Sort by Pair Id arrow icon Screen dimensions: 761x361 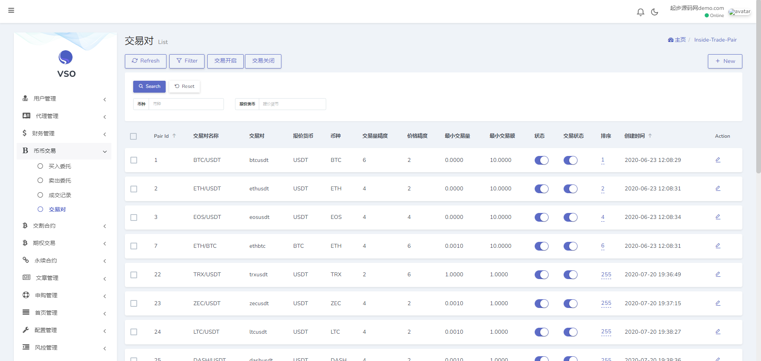(174, 136)
